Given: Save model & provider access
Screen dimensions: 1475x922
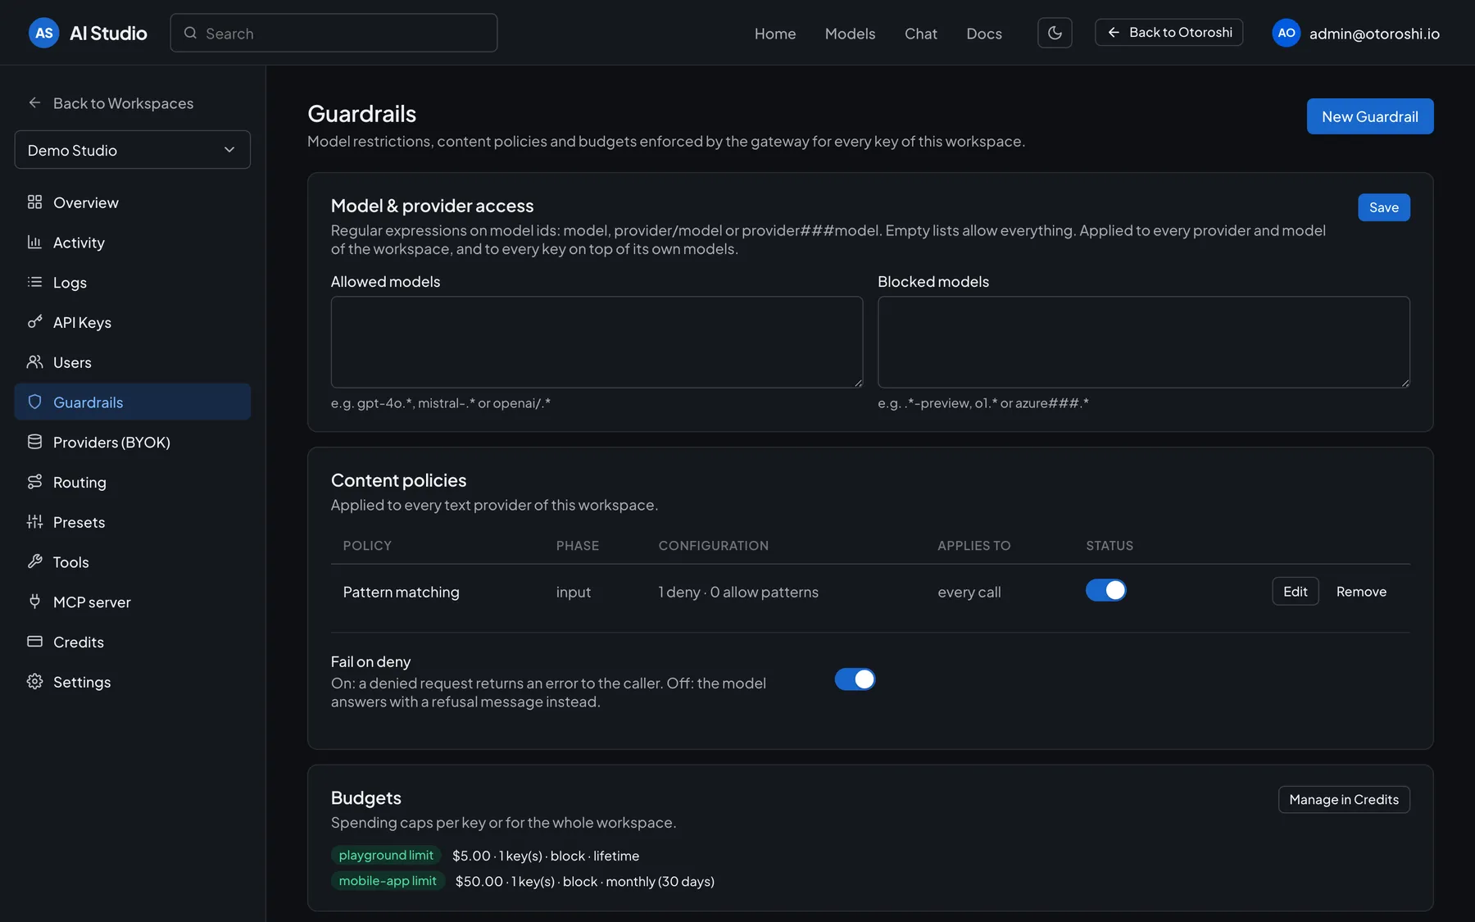Looking at the screenshot, I should [1384, 207].
